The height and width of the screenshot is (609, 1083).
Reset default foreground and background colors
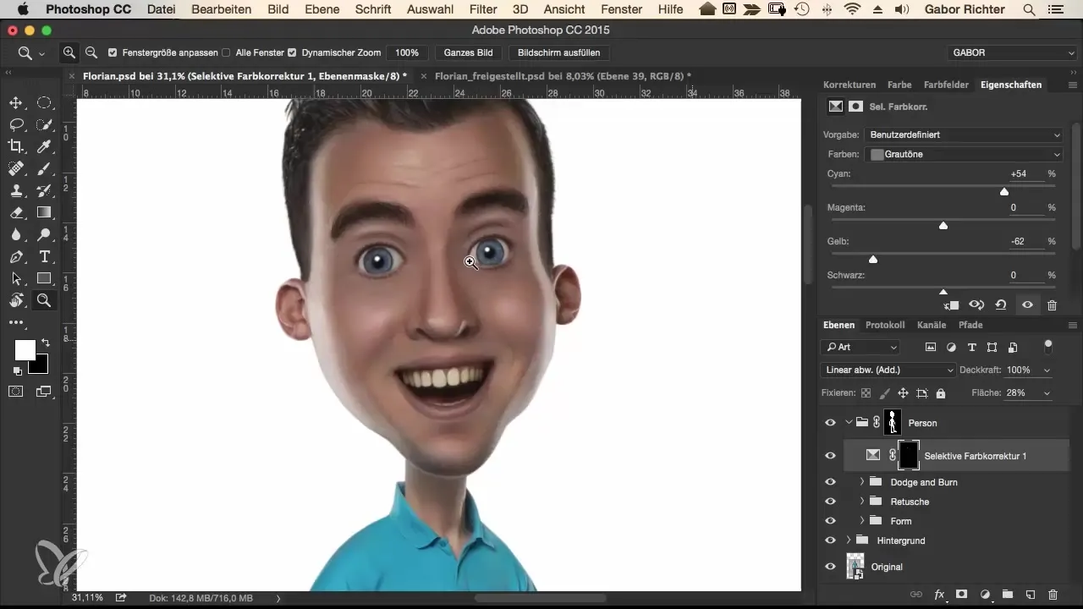[x=17, y=370]
